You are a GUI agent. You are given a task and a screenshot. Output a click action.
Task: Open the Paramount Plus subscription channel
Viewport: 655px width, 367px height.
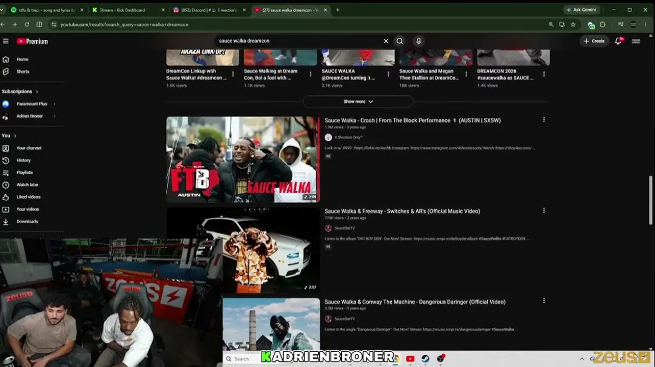tap(32, 103)
